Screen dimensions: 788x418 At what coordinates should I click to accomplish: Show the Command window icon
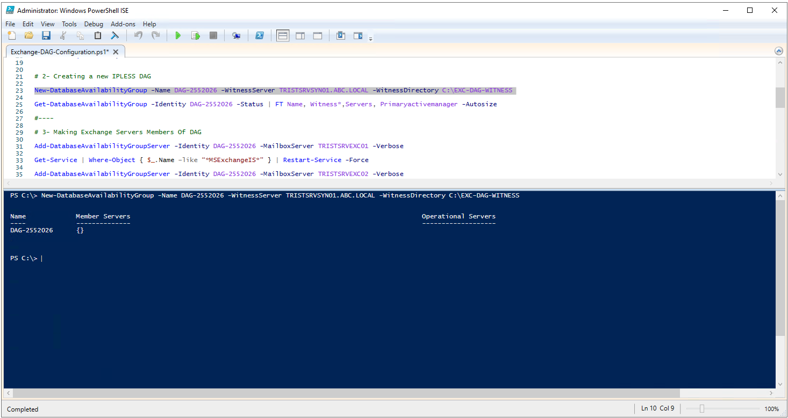[341, 35]
